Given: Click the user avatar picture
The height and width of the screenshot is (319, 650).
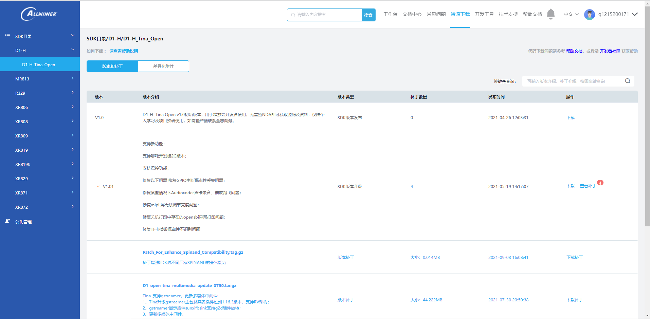Looking at the screenshot, I should pyautogui.click(x=589, y=14).
